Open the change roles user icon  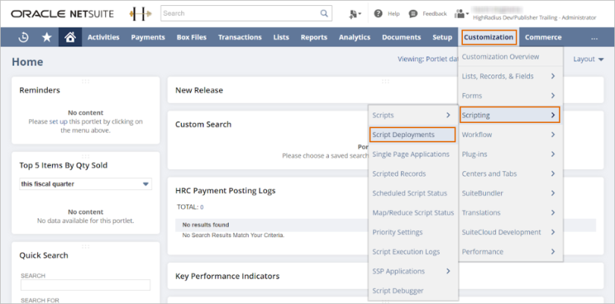coord(461,13)
